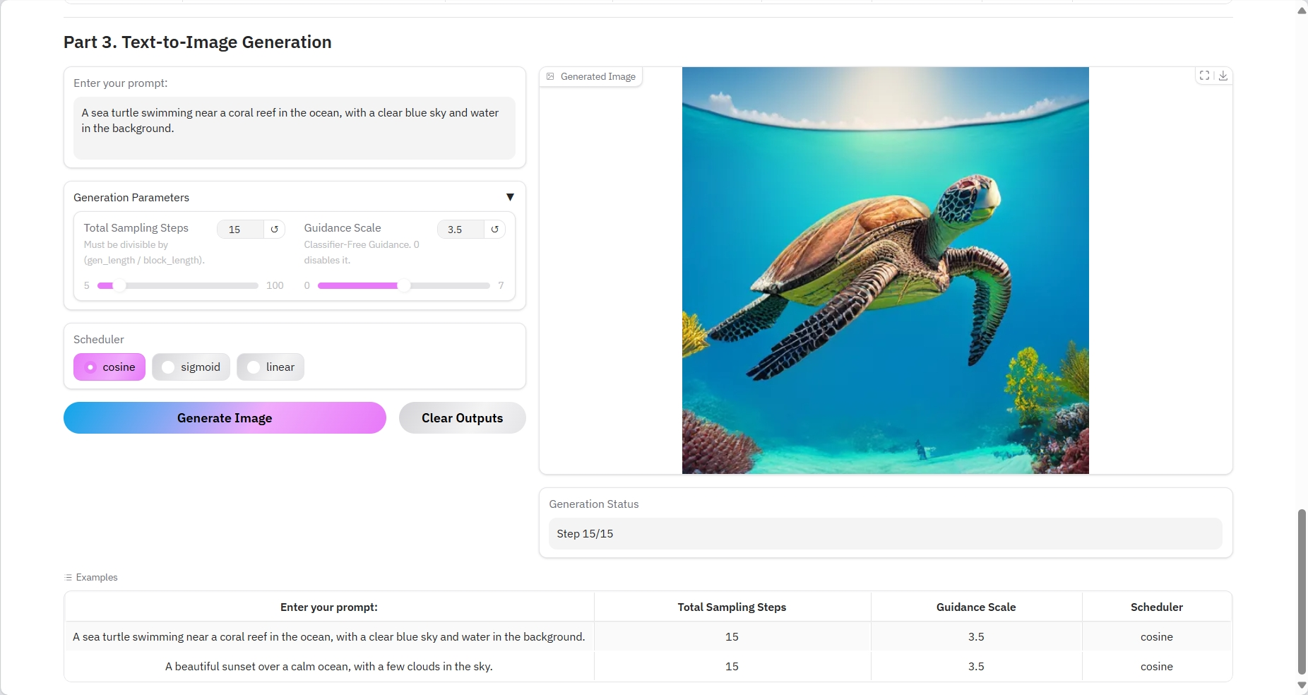This screenshot has width=1308, height=695.
Task: Click the Generated Image label icon
Action: pyautogui.click(x=551, y=77)
